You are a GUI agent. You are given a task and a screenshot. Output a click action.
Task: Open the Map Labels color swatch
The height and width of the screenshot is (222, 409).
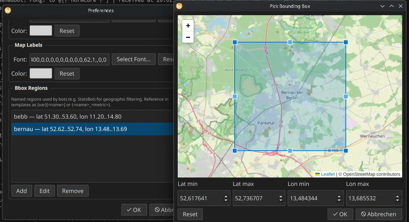click(x=41, y=74)
